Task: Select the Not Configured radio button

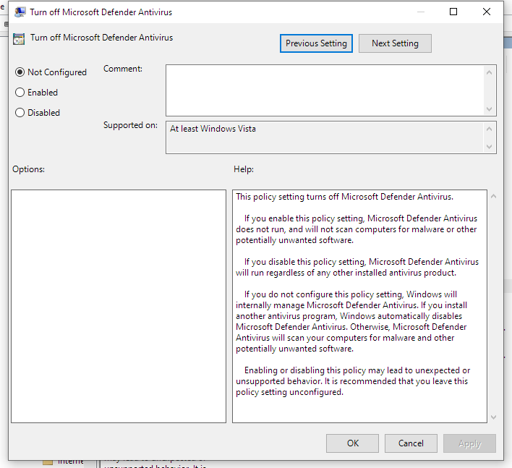Action: (51, 72)
